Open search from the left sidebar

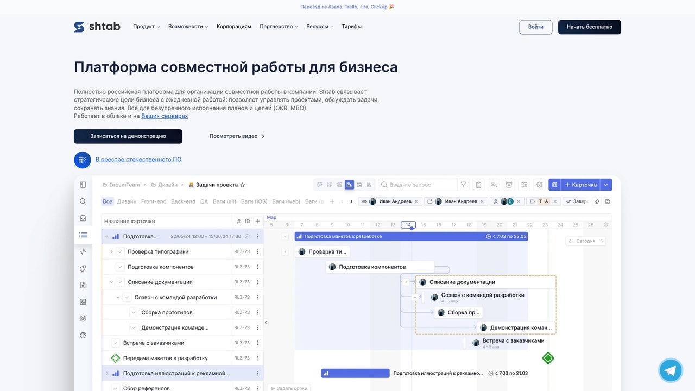[83, 201]
